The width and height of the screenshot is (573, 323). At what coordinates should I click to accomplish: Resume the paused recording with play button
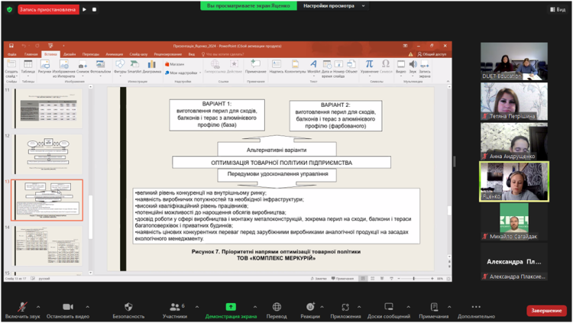[x=85, y=10]
